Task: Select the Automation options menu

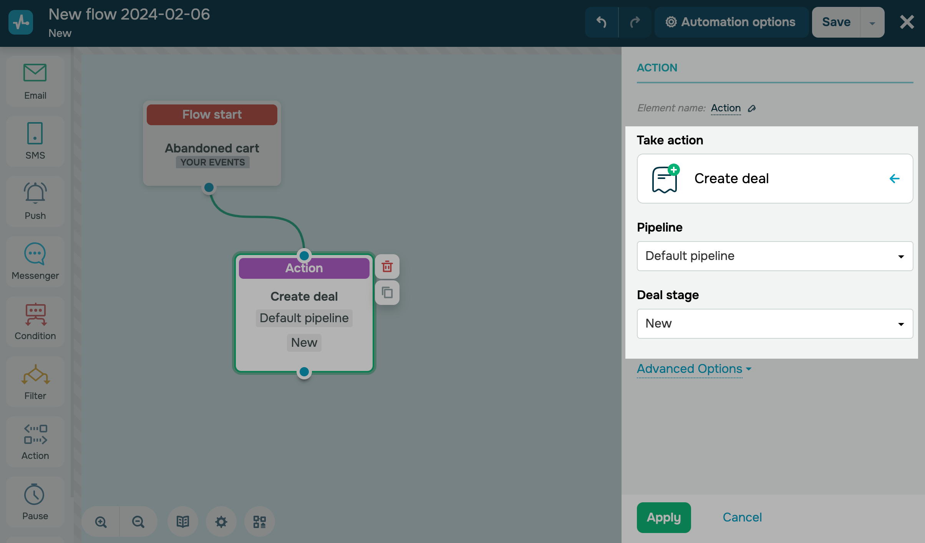Action: pyautogui.click(x=730, y=22)
